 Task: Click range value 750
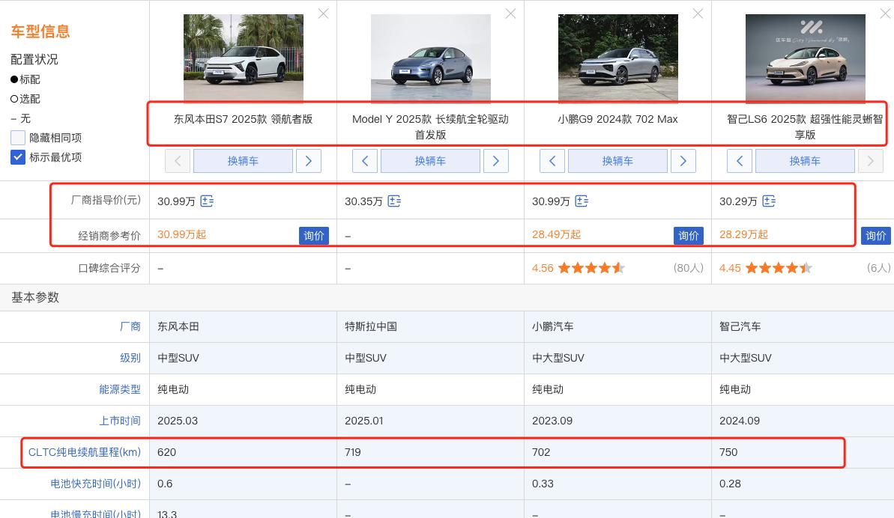coord(728,452)
